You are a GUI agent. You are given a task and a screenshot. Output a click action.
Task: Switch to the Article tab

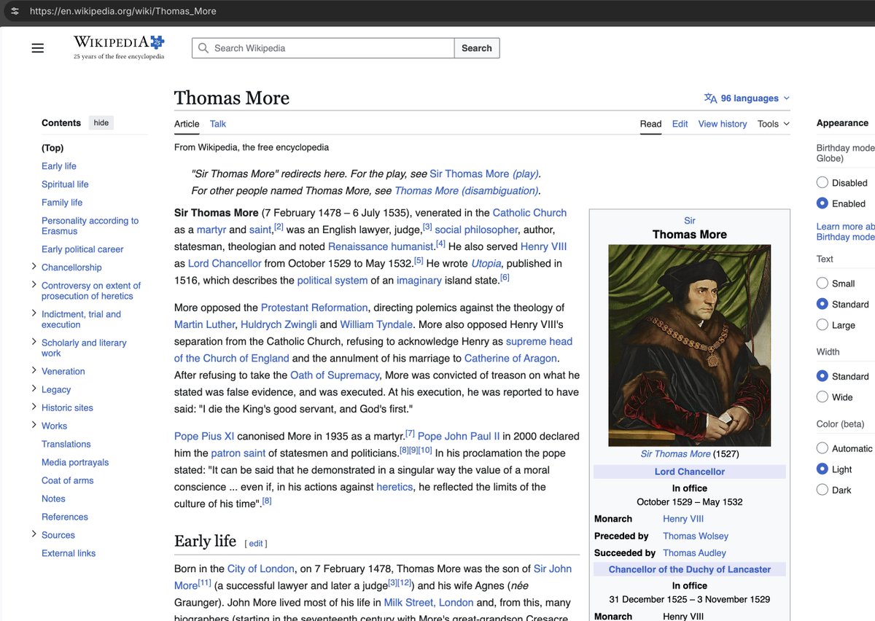[187, 124]
